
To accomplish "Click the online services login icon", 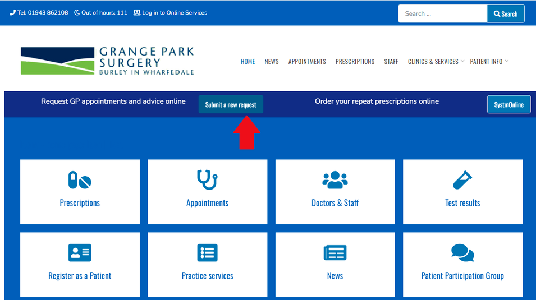I will pyautogui.click(x=137, y=13).
